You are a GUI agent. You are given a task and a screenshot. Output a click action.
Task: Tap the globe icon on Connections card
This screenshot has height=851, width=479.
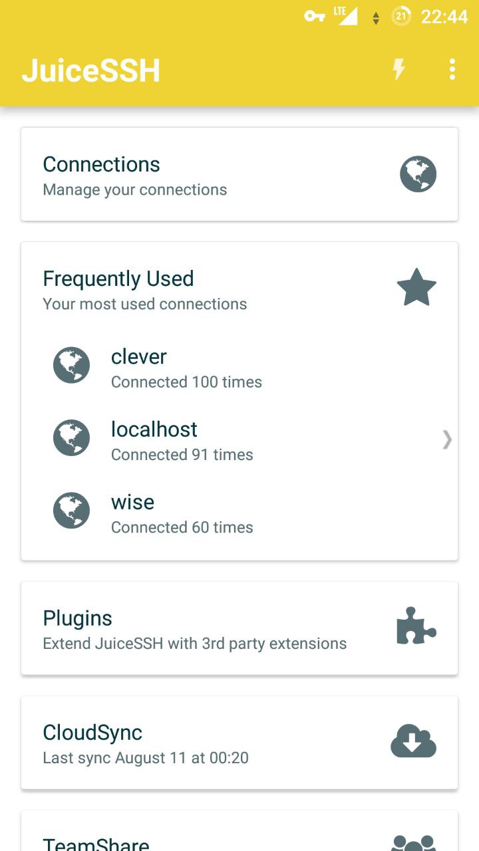coord(418,174)
